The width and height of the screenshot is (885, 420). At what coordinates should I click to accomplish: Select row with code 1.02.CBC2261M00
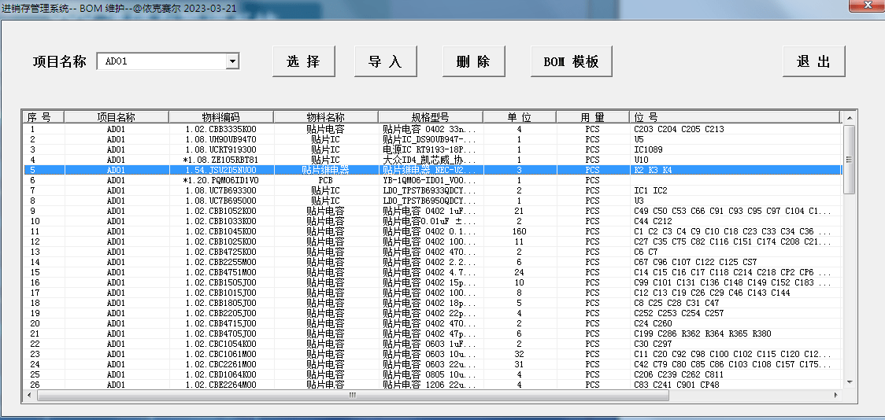(432, 364)
